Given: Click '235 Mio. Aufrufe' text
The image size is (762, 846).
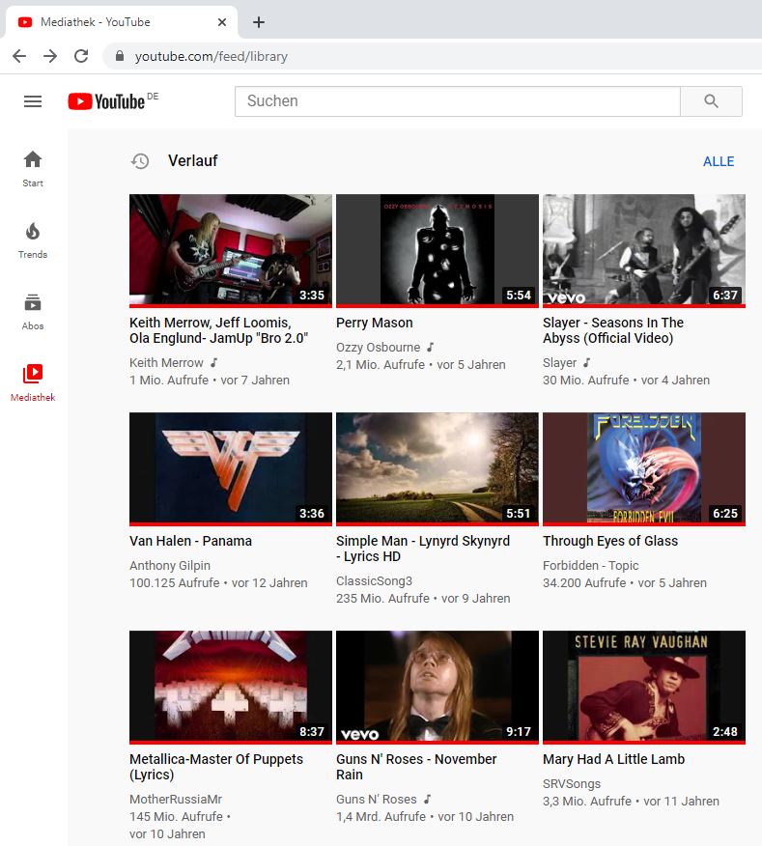Looking at the screenshot, I should point(382,599).
